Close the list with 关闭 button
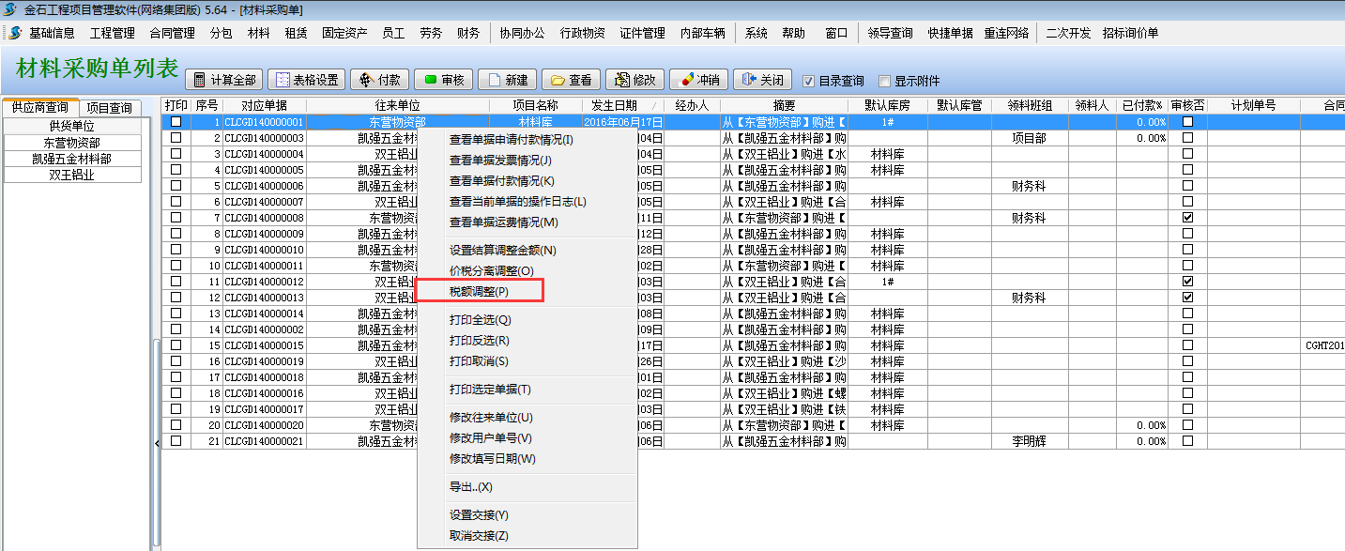1345x551 pixels. pyautogui.click(x=762, y=80)
